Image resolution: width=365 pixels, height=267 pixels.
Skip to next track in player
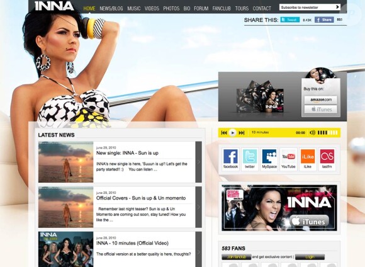[x=242, y=133]
